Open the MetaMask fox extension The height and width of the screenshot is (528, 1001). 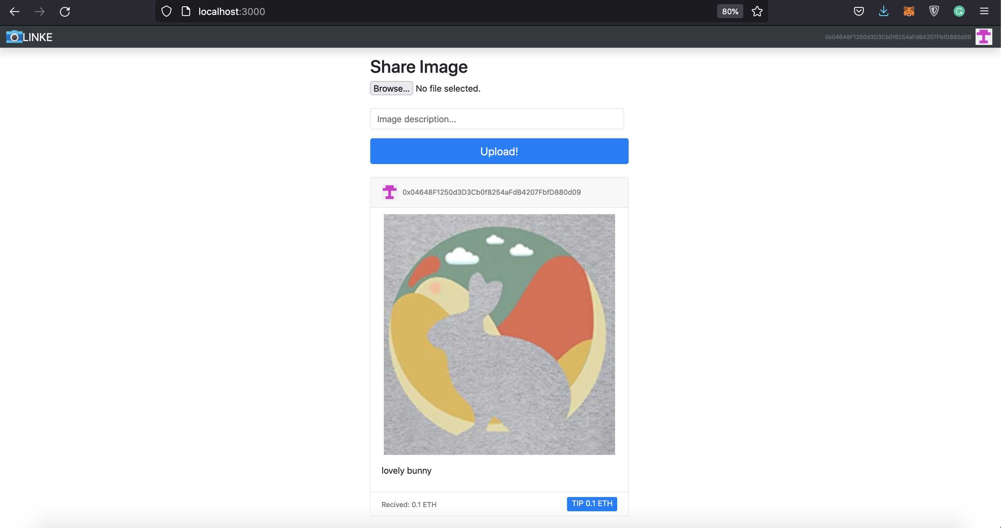(x=909, y=11)
